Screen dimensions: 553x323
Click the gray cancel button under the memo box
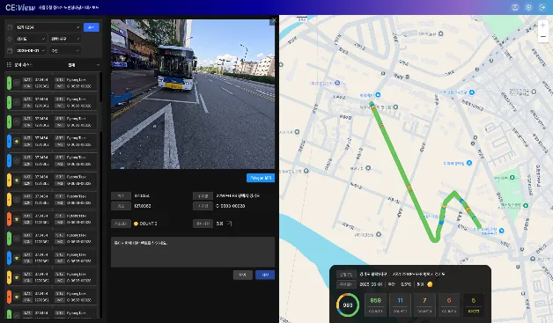click(243, 275)
